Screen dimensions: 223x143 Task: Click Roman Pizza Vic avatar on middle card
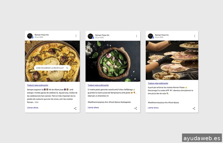point(91,36)
